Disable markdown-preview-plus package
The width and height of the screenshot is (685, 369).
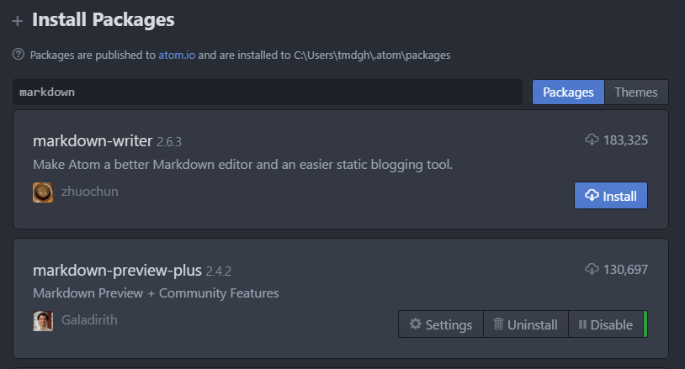(606, 324)
